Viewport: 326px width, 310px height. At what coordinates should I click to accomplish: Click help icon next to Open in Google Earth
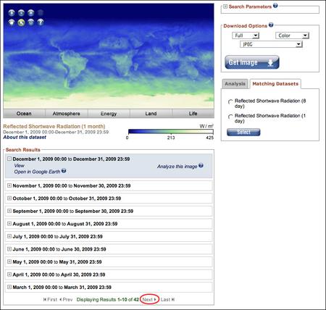click(x=64, y=171)
